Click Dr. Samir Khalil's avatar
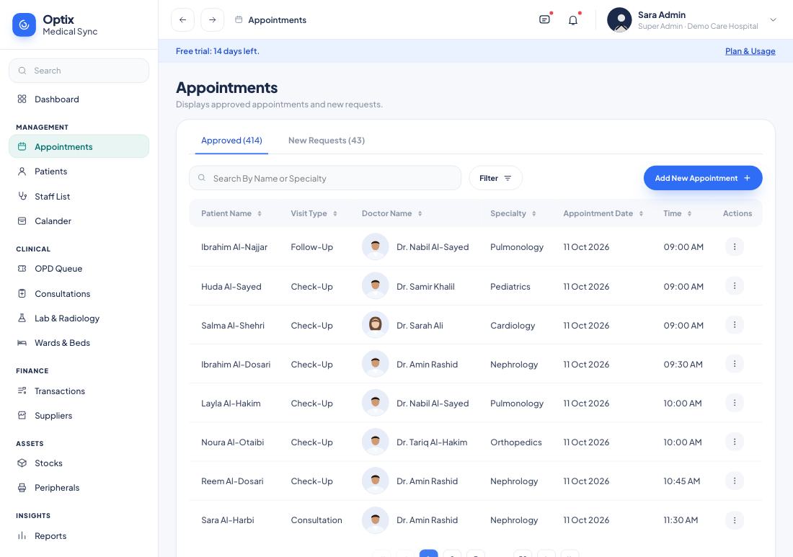The height and width of the screenshot is (557, 793). (376, 285)
